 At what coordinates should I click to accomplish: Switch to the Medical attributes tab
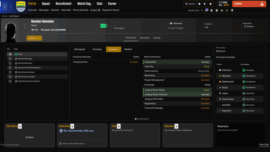point(128,49)
